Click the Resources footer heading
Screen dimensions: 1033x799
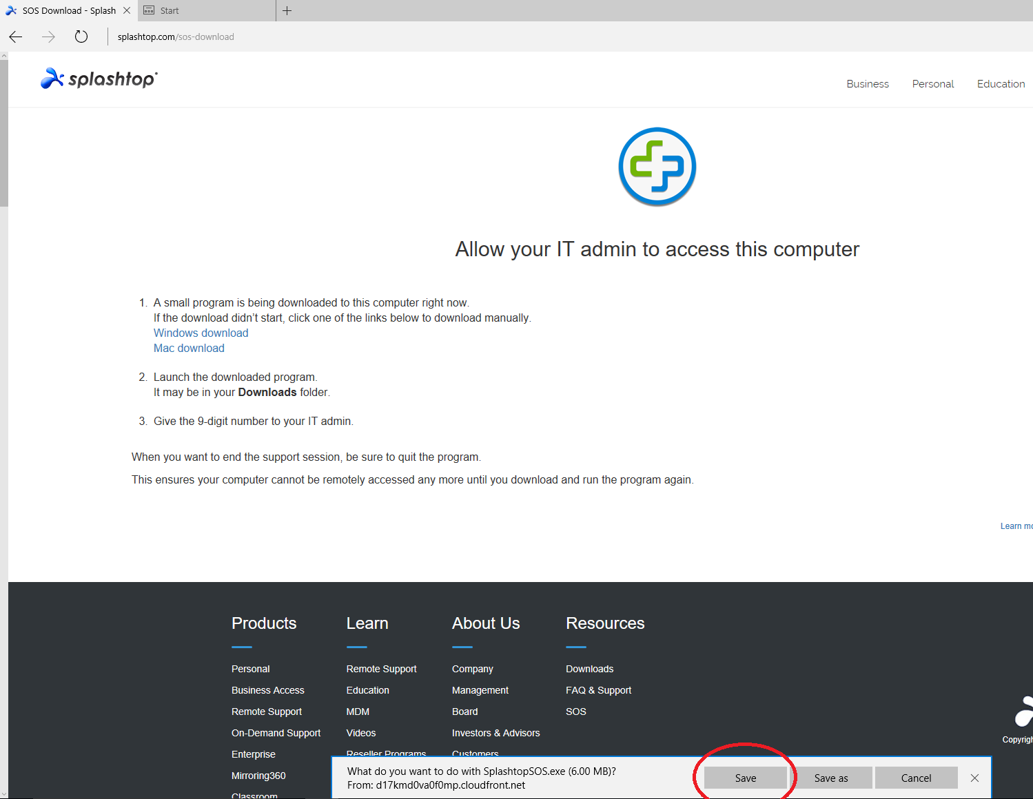tap(605, 623)
